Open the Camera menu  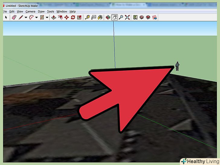point(30,11)
